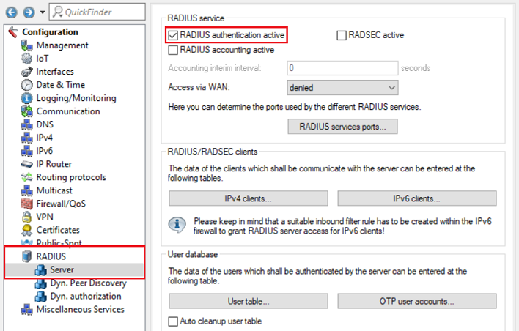Open Miscellaneous Services in the tree
The height and width of the screenshot is (331, 519).
pyautogui.click(x=80, y=309)
